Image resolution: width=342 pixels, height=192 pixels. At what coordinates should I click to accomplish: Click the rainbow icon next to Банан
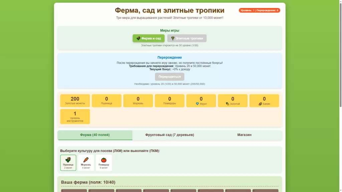click(x=260, y=104)
